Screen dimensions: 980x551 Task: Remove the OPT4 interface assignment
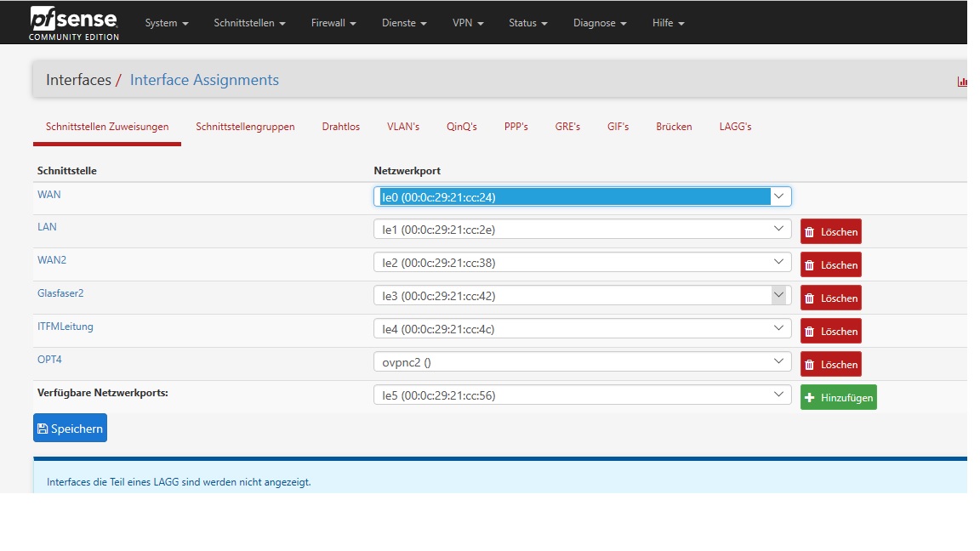830,364
